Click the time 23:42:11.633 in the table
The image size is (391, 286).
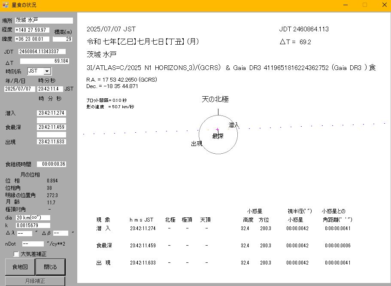[143, 263]
